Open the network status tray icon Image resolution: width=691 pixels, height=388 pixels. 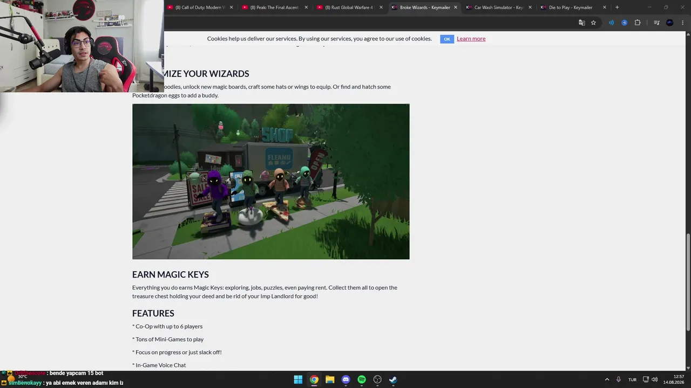646,379
